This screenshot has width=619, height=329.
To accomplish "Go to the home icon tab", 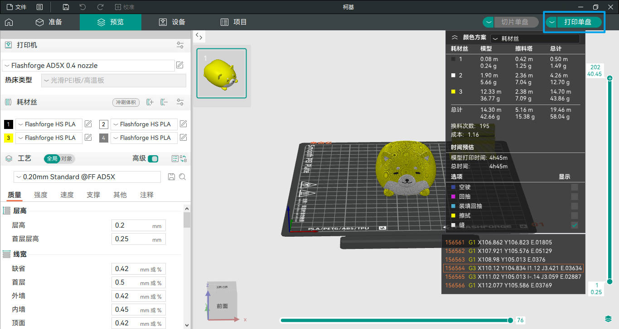I will click(x=9, y=22).
